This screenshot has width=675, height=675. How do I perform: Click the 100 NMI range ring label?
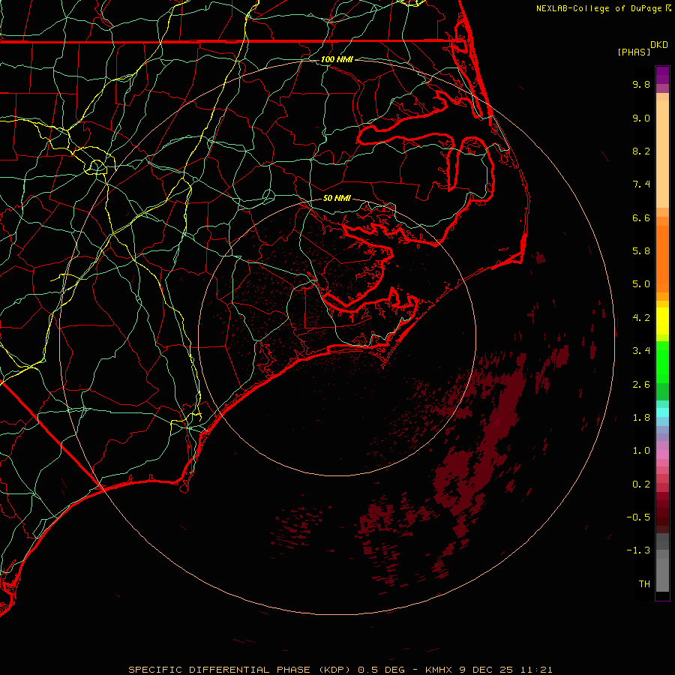337,59
